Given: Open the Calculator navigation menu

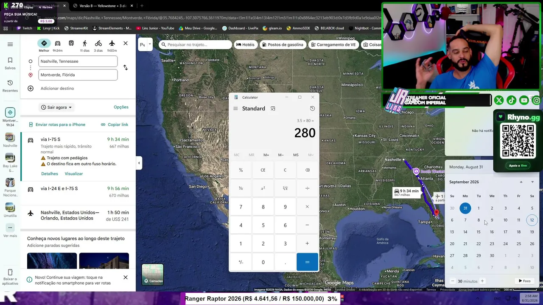Looking at the screenshot, I should point(235,108).
